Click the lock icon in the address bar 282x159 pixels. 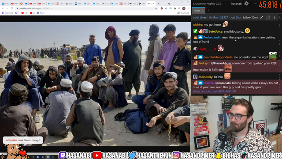pos(18,8)
